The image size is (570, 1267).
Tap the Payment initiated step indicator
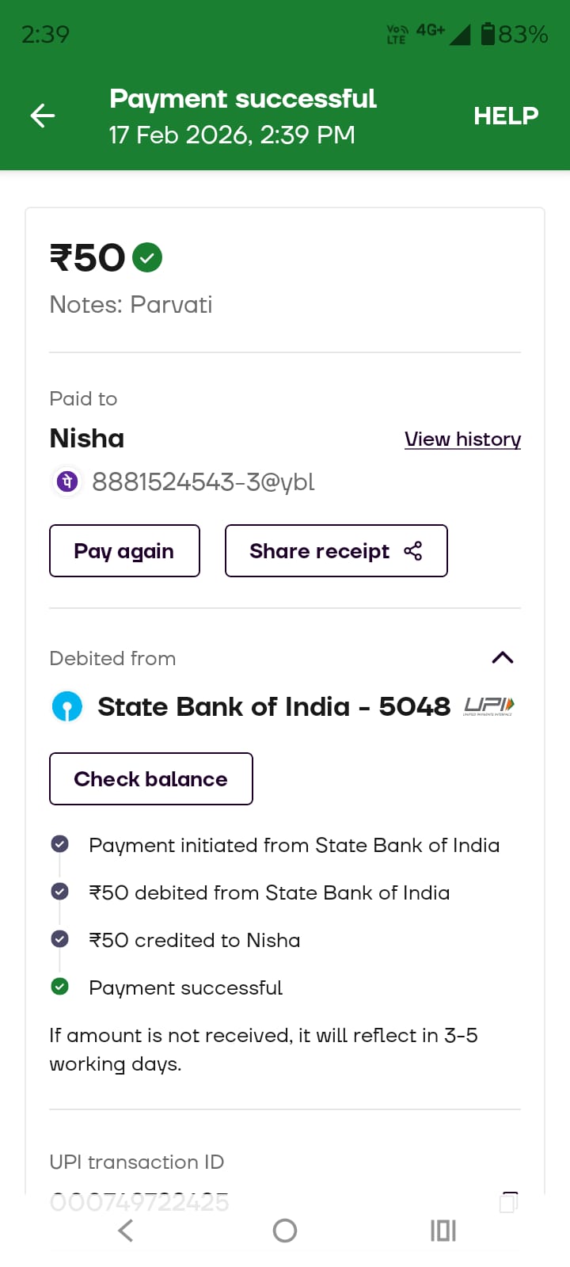[x=59, y=844]
